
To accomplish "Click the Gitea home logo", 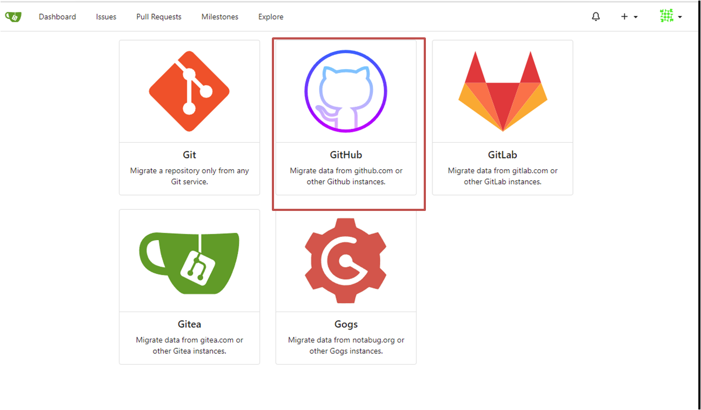I will (13, 17).
